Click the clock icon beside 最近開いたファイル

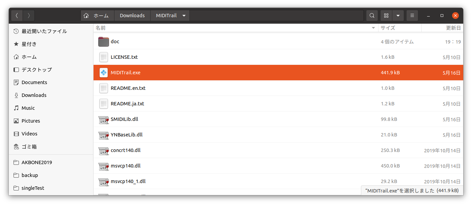(16, 31)
